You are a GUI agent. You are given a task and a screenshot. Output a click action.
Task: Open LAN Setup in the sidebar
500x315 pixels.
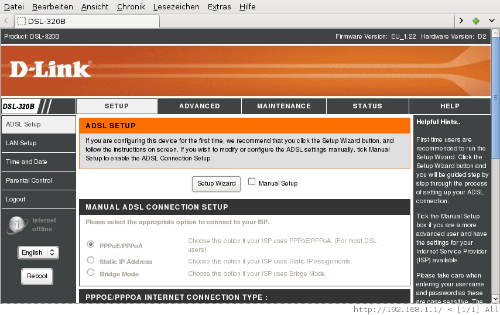pos(39,143)
